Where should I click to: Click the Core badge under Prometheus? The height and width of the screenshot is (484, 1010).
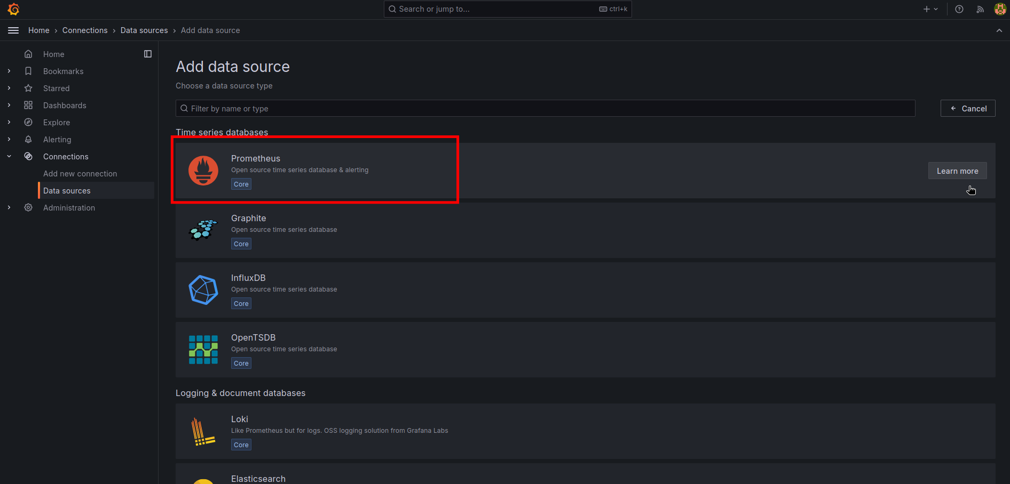(241, 184)
